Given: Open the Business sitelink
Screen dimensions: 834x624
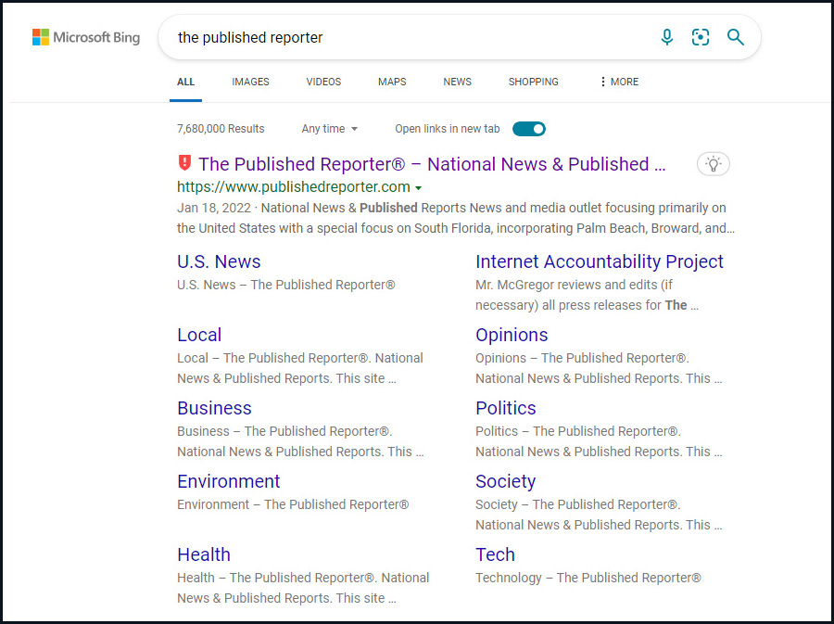Looking at the screenshot, I should click(x=214, y=408).
